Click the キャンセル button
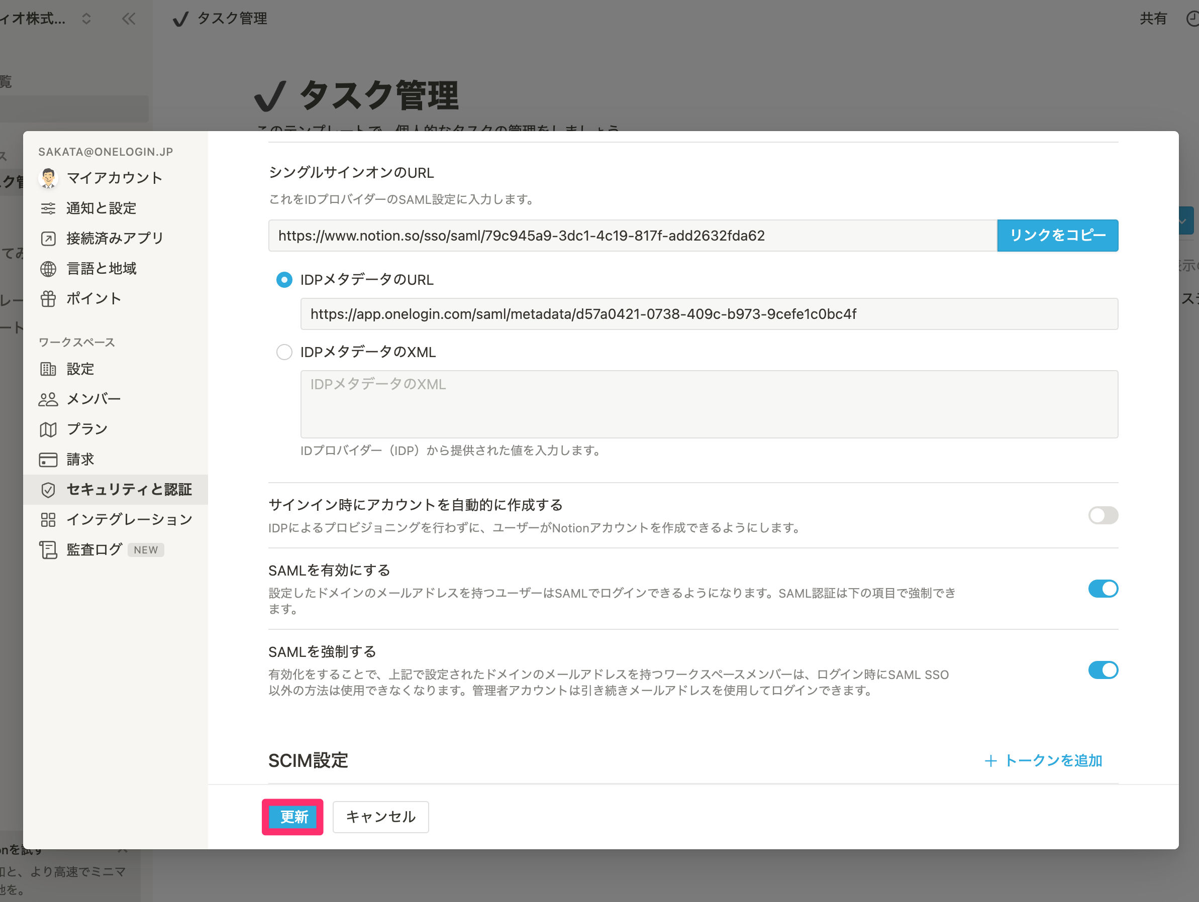 pyautogui.click(x=380, y=817)
